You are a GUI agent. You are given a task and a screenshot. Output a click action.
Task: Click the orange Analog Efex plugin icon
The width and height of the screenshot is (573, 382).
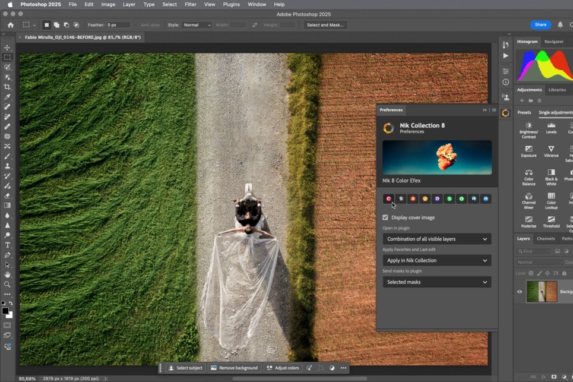coord(413,198)
